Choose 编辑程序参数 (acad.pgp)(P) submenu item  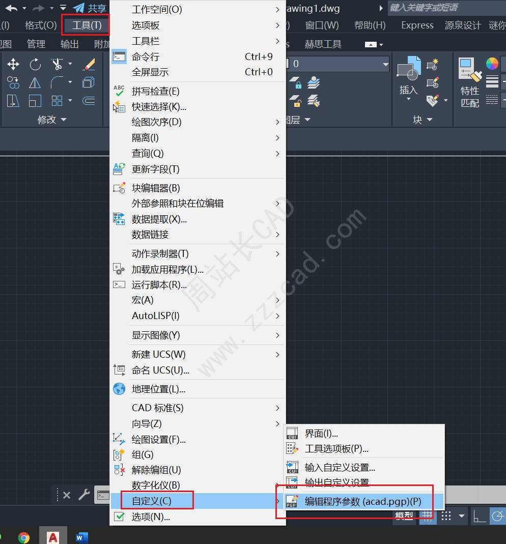364,502
